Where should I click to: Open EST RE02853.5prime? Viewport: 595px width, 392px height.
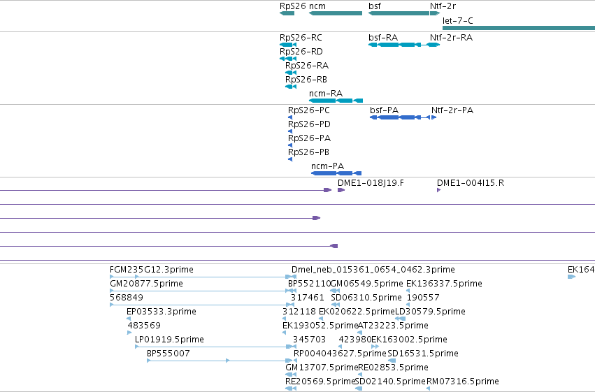(394, 368)
